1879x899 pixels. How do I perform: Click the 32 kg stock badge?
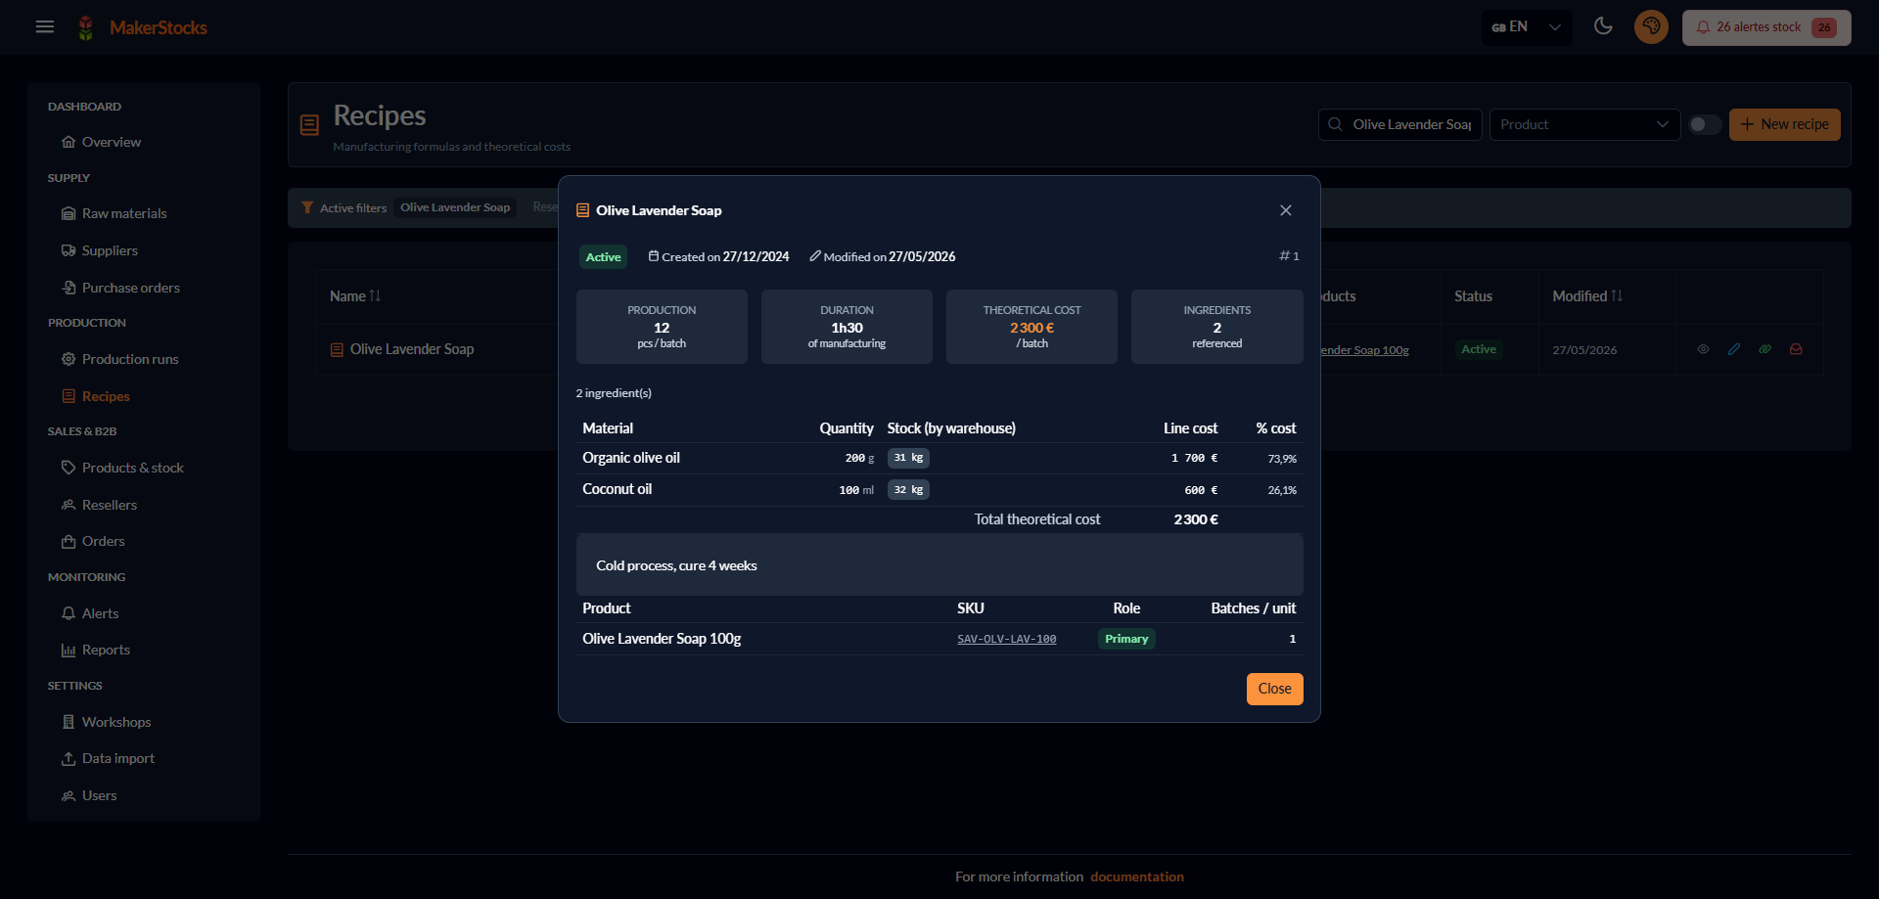click(908, 489)
